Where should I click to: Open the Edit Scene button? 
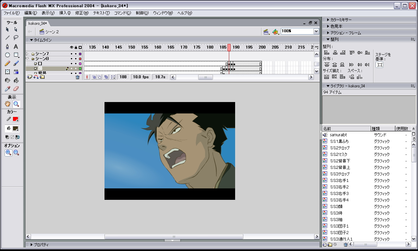click(x=266, y=32)
